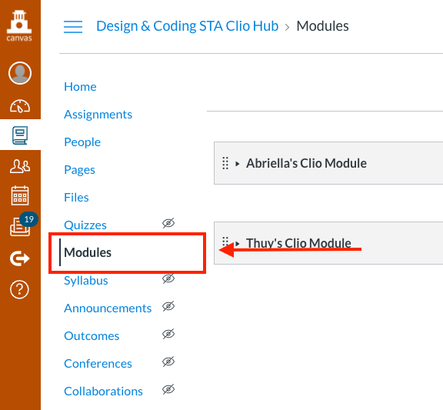Click hidden-eye icon next to Quizzes

pyautogui.click(x=168, y=223)
